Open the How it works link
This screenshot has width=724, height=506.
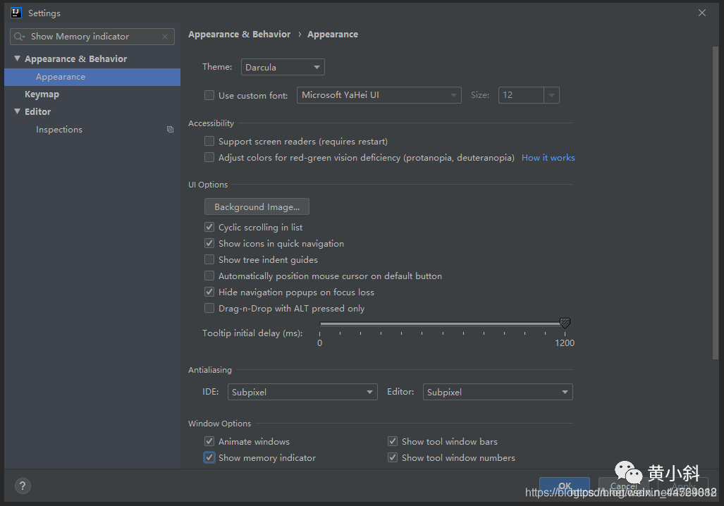(548, 157)
